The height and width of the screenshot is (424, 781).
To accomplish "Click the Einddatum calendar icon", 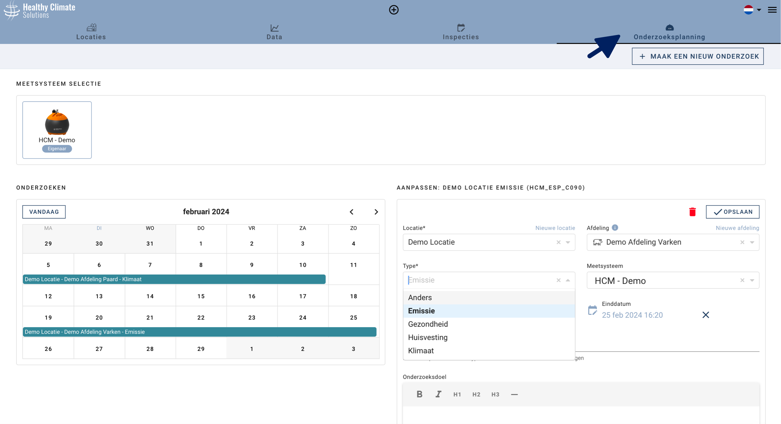I will tap(592, 310).
